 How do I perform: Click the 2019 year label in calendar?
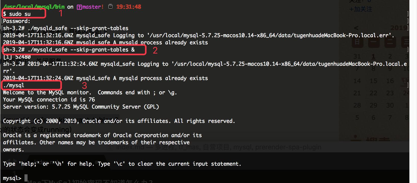[398, 28]
